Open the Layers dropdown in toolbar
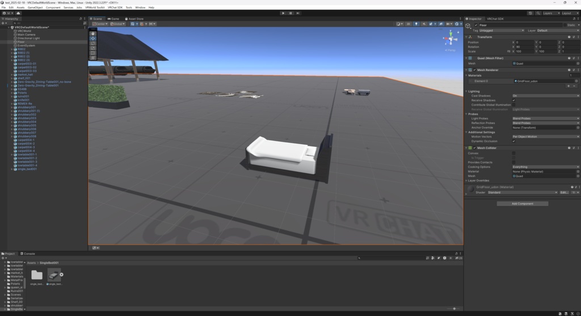Viewport: 581px width, 316px height. pyautogui.click(x=551, y=13)
